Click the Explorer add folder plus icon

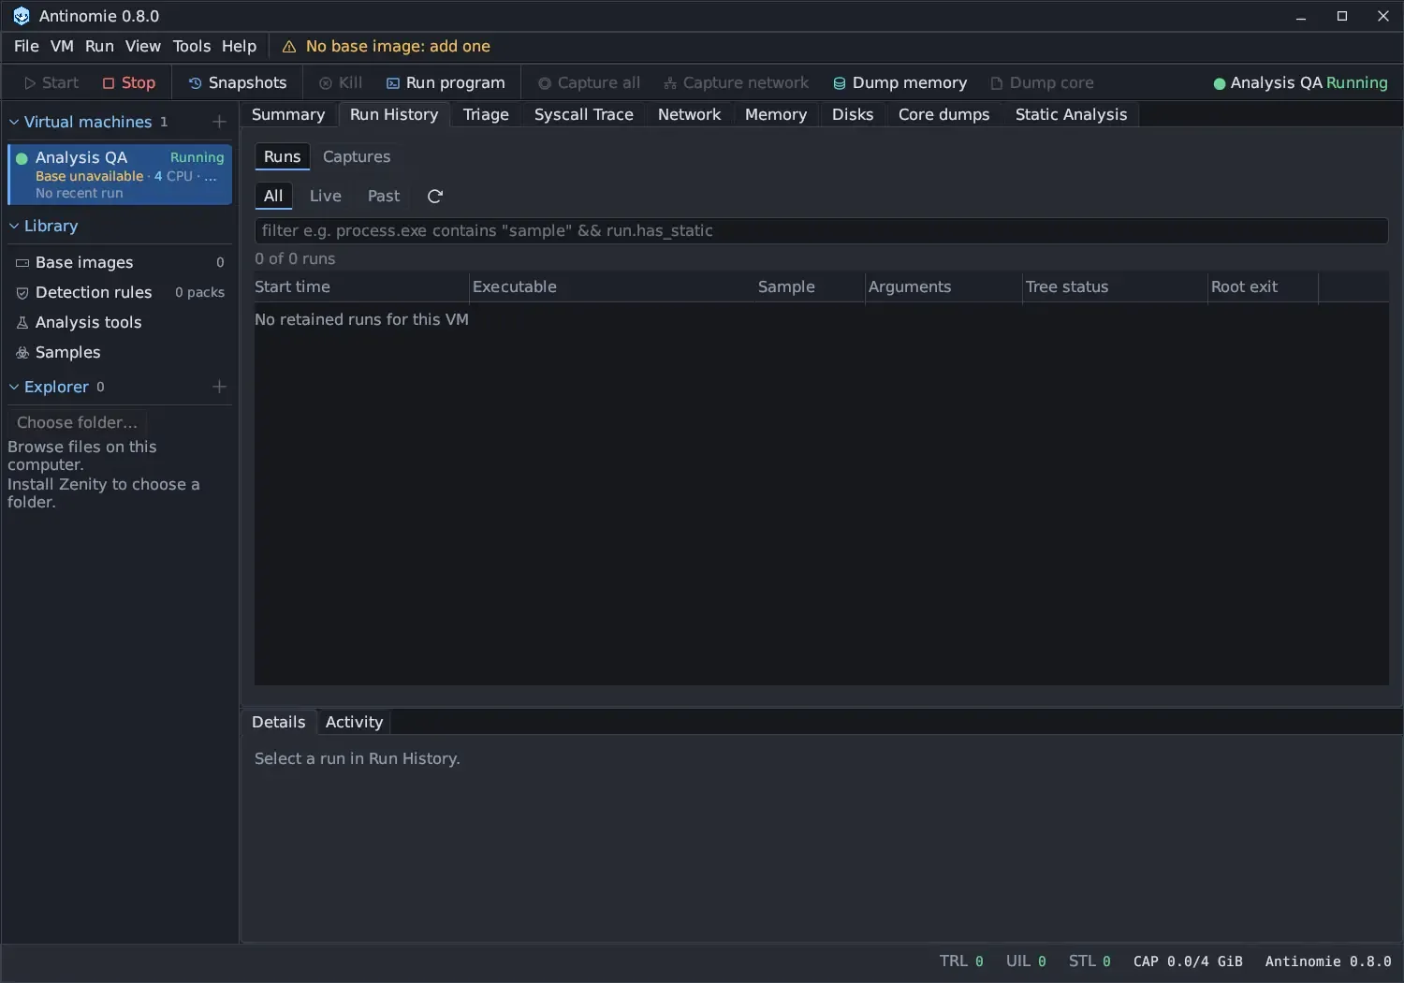point(219,387)
